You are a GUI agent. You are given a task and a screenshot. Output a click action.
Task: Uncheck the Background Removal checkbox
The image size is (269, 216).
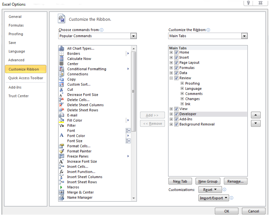tap(176, 124)
